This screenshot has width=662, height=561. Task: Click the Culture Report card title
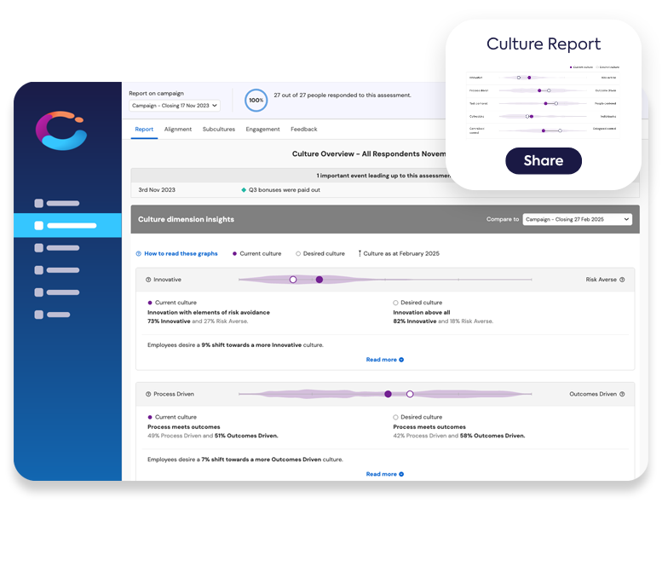(544, 44)
